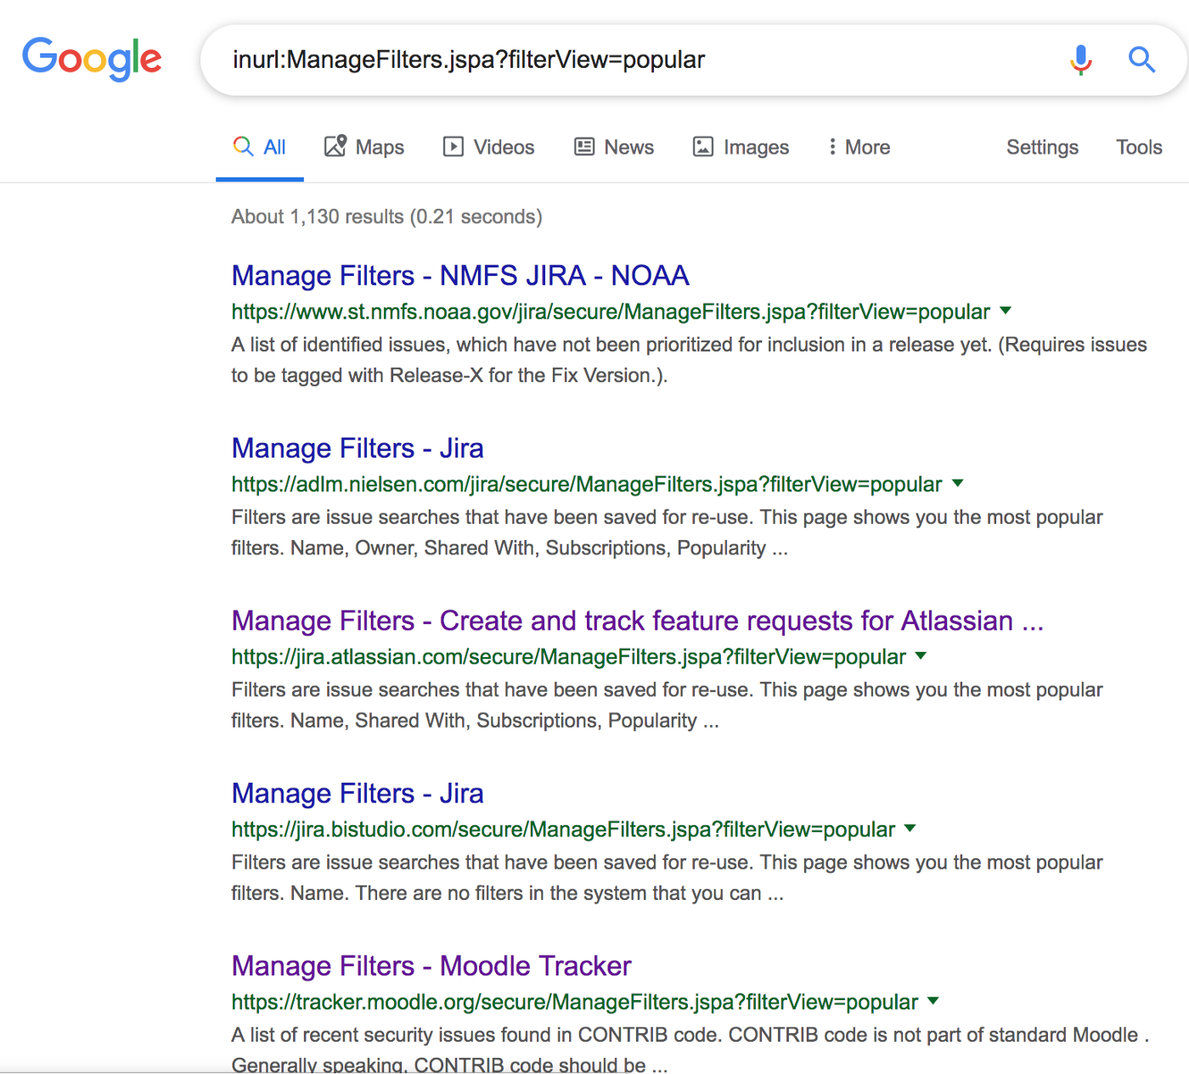The image size is (1189, 1074).
Task: Click the Images picture icon
Action: (x=703, y=147)
